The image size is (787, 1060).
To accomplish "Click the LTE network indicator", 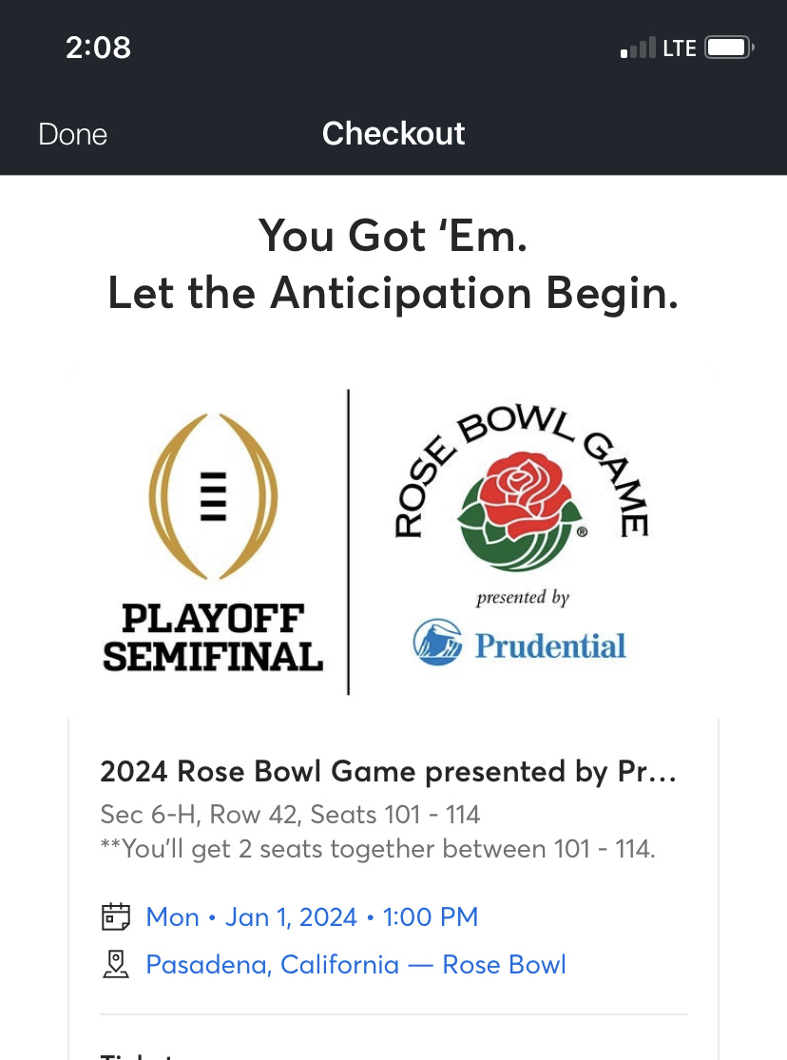I will pyautogui.click(x=680, y=48).
